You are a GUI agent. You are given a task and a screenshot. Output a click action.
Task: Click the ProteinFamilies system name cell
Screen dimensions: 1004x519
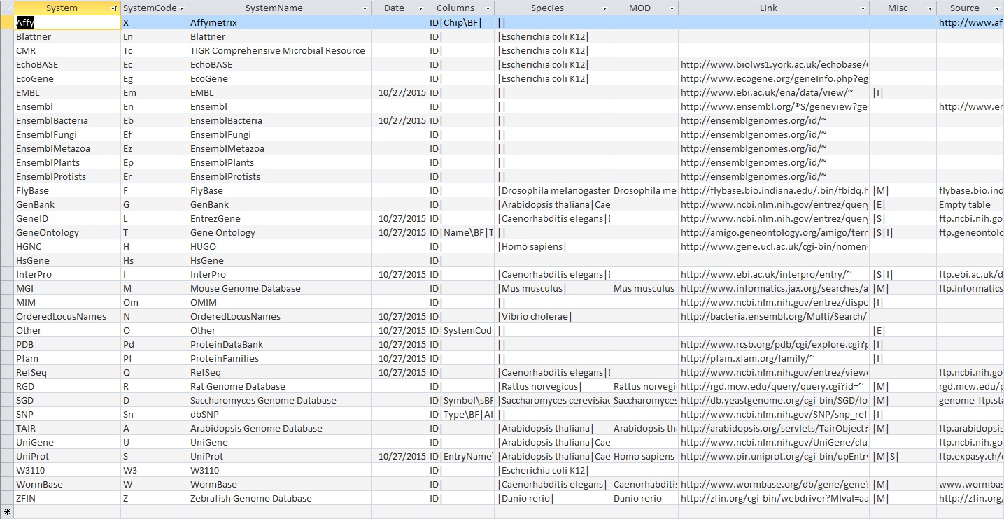tap(280, 358)
